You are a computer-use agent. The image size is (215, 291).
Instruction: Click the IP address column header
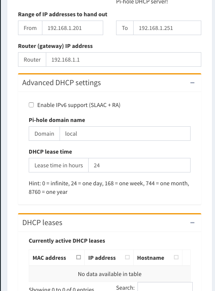(109, 258)
